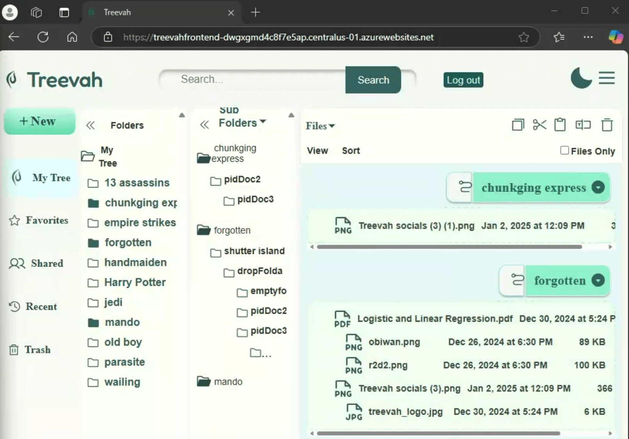This screenshot has height=439, width=629.
Task: Select the 13 assassins folder
Action: (x=128, y=183)
